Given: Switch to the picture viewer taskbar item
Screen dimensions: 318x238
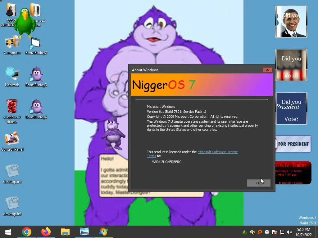Looking at the screenshot, I should [84, 232].
